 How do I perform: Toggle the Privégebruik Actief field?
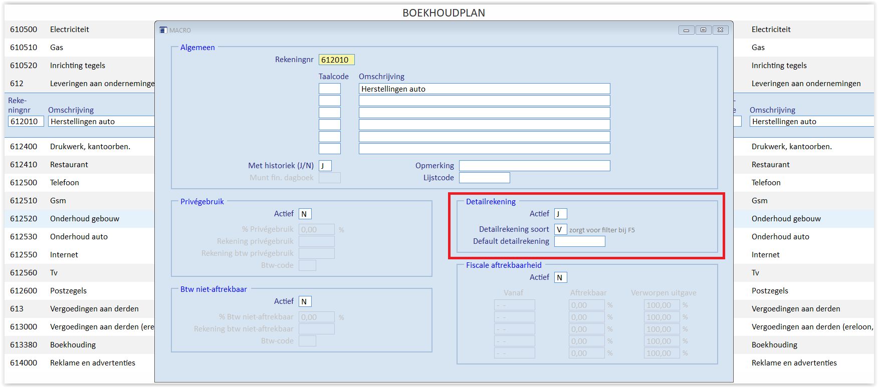pyautogui.click(x=305, y=214)
